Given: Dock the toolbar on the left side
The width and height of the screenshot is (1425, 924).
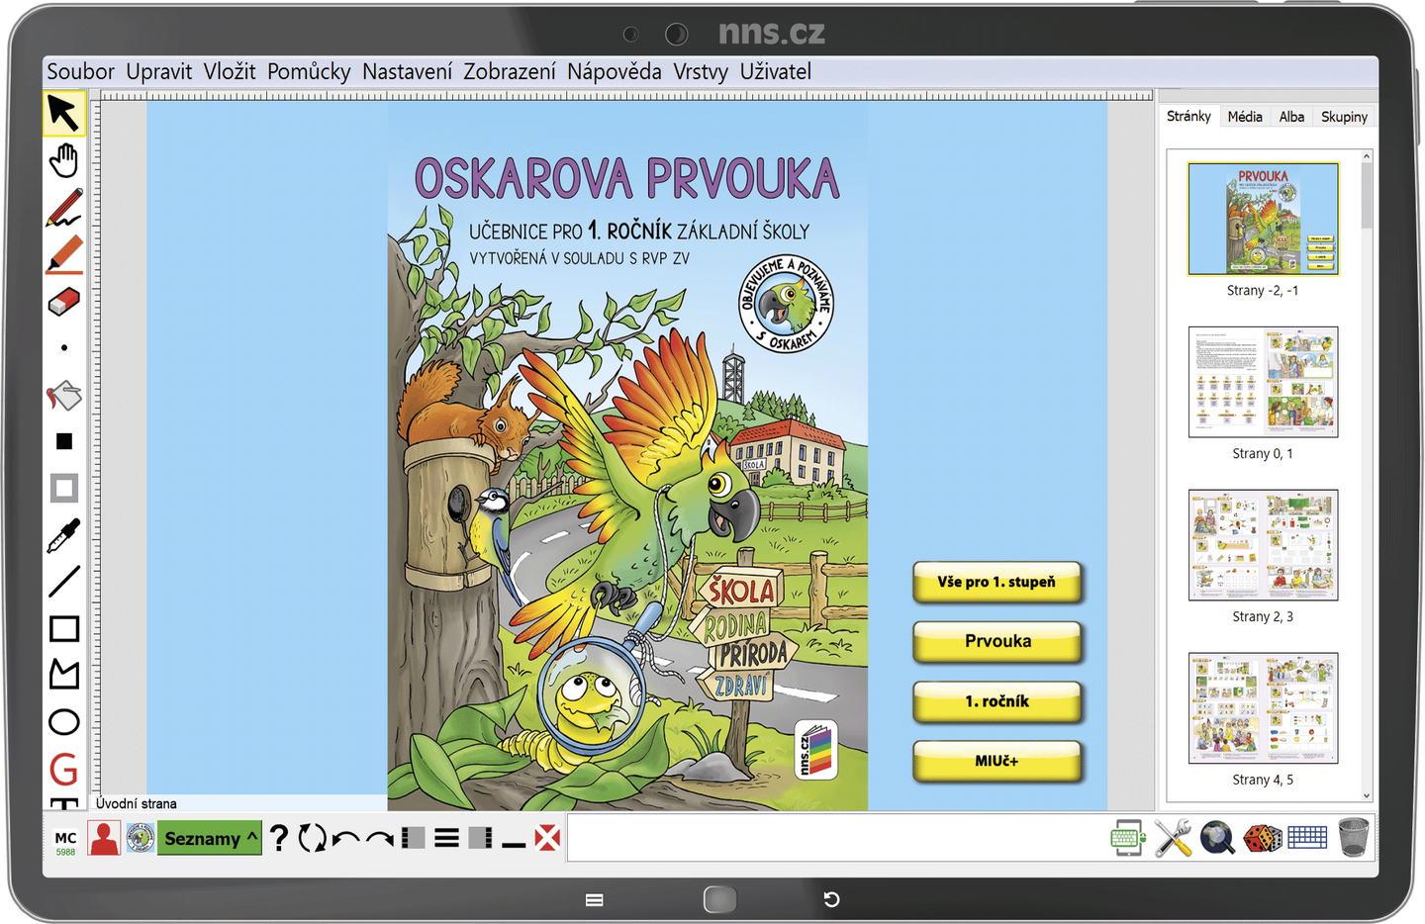Looking at the screenshot, I should (413, 838).
